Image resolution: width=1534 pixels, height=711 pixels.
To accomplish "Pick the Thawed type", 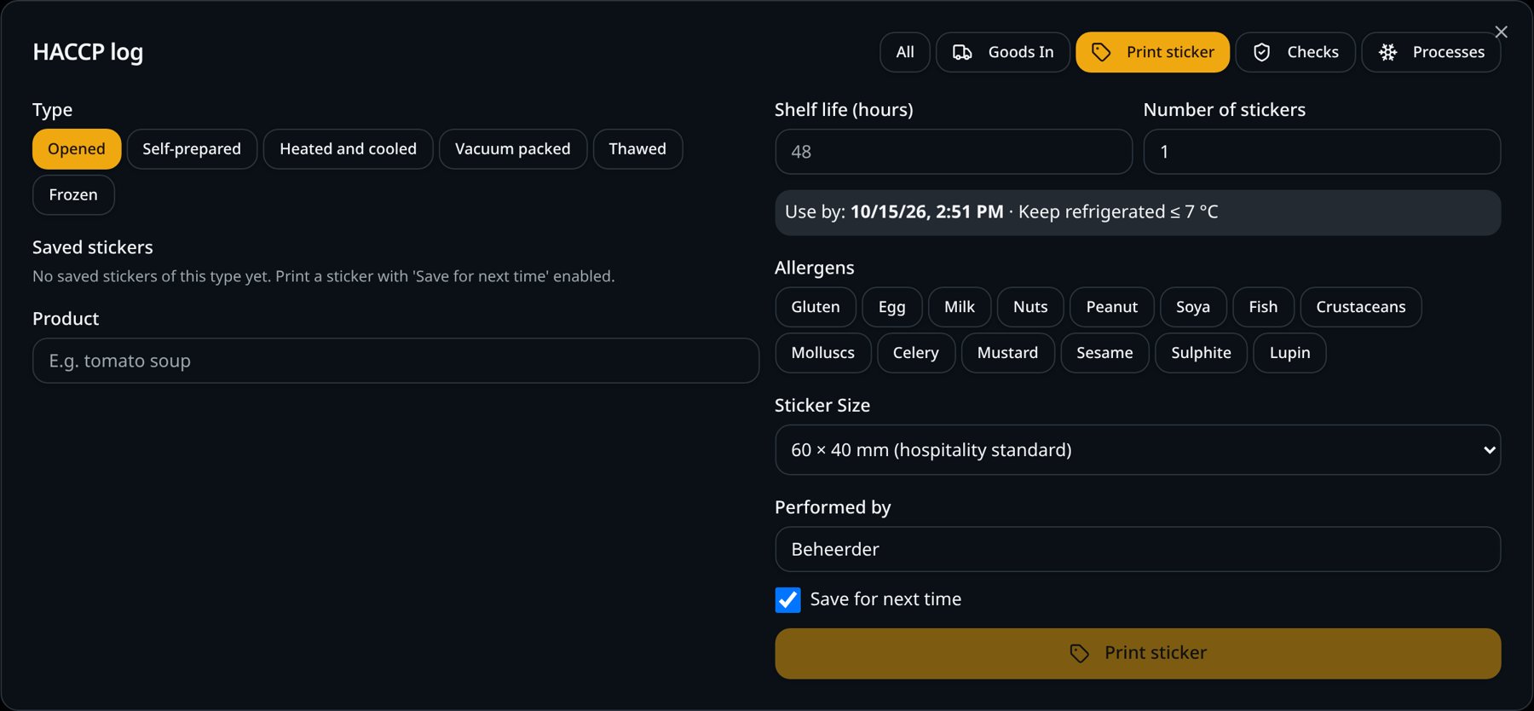I will [x=637, y=149].
